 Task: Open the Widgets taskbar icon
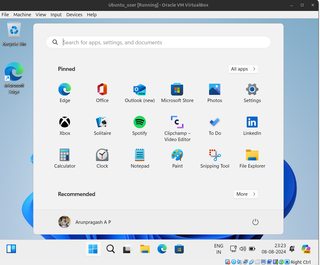(11, 249)
